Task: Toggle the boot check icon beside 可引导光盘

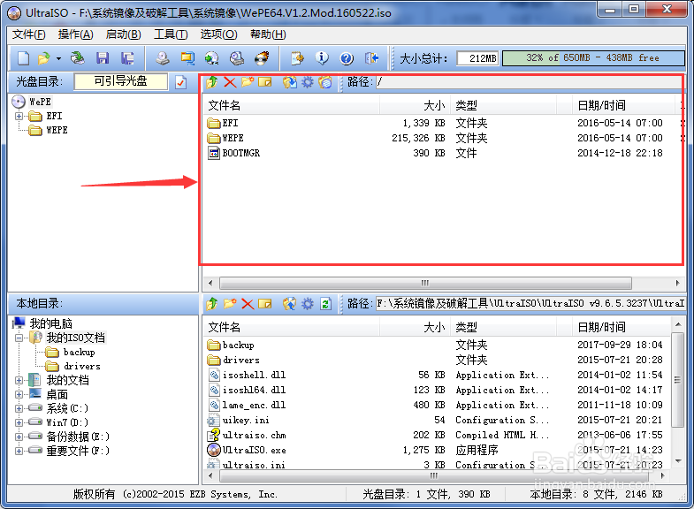Action: pos(181,82)
